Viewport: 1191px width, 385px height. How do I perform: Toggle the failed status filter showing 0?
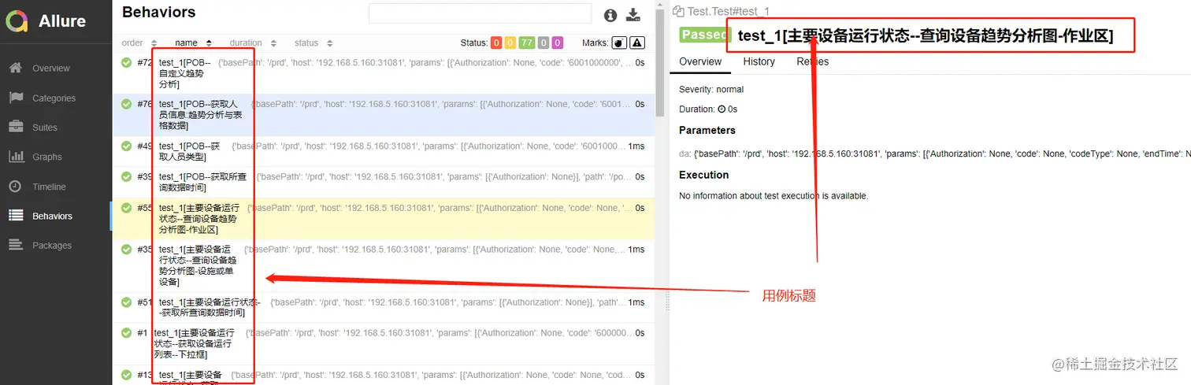496,43
